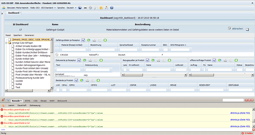This screenshot has width=255, height=135.
Task: Print the Gefahrgutdaten je Rezeptur panel
Action: [94, 40]
